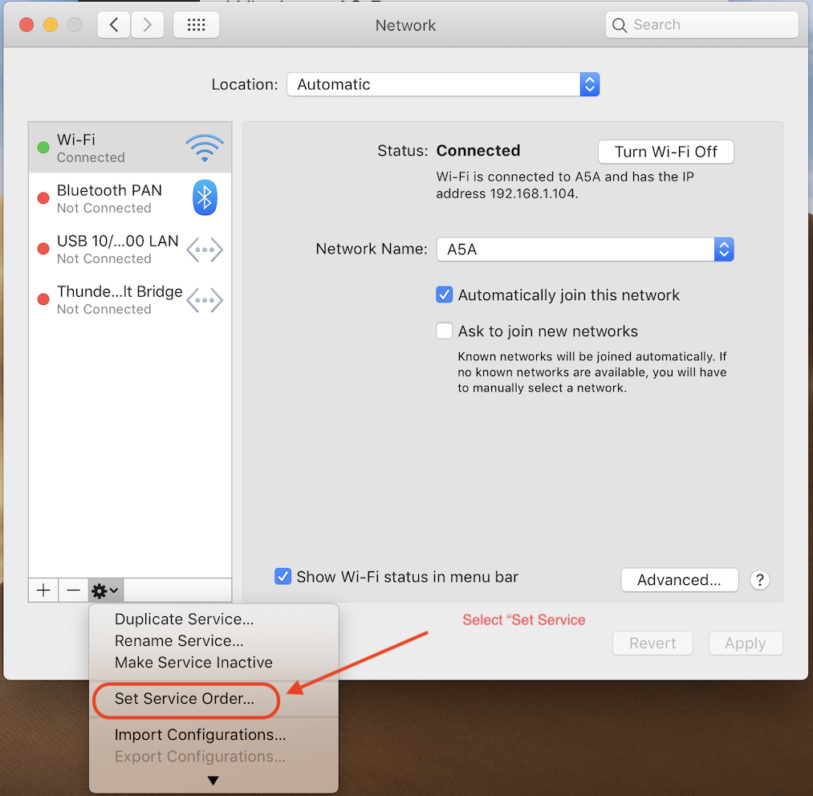Open Advanced... settings

click(x=679, y=580)
